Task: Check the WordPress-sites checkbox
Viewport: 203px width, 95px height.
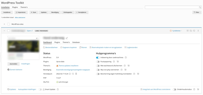Action: coord(9,24)
